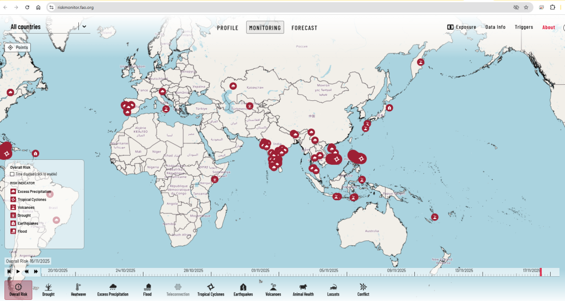Select the Tropical Cyclones layer in bottom bar
565x301 pixels.
point(211,289)
